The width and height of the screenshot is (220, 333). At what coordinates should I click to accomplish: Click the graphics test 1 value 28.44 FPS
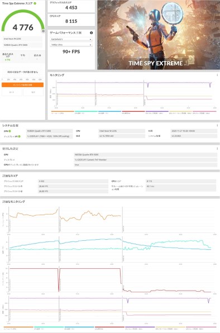coord(73,186)
